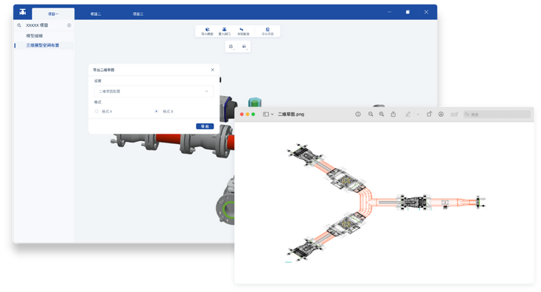Screen dimensions: 541x292
Task: Click the Preview zoom in magnifier
Action: [x=382, y=114]
